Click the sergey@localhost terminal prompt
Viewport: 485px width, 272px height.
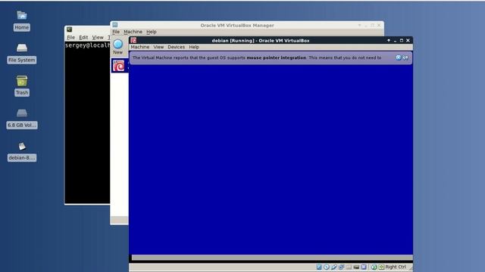coord(88,45)
